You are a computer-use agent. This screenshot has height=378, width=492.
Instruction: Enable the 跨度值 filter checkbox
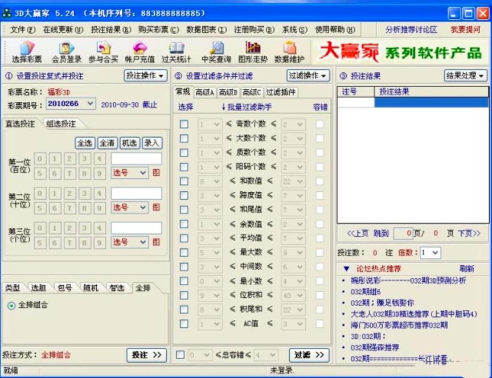click(x=184, y=195)
